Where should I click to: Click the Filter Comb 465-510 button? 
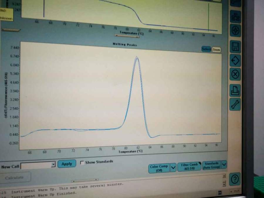point(189,166)
